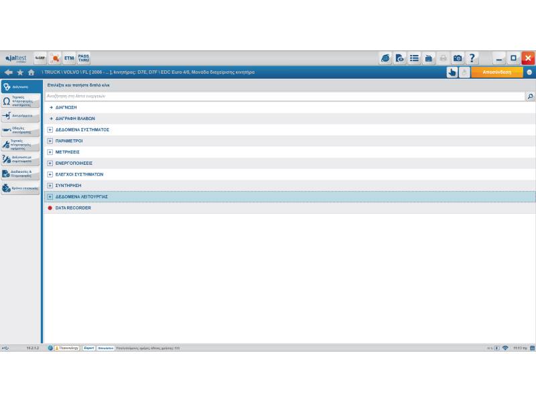Click the Expert mode button in status bar
Viewport: 536px width, 402px height.
[x=88, y=348]
